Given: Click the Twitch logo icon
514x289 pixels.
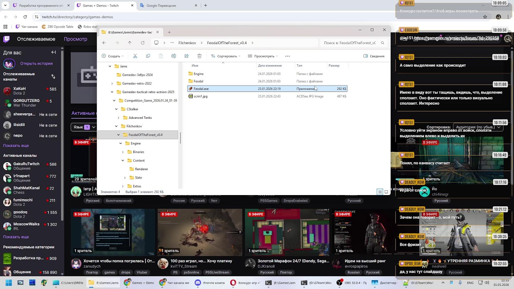Looking at the screenshot, I should point(7,39).
